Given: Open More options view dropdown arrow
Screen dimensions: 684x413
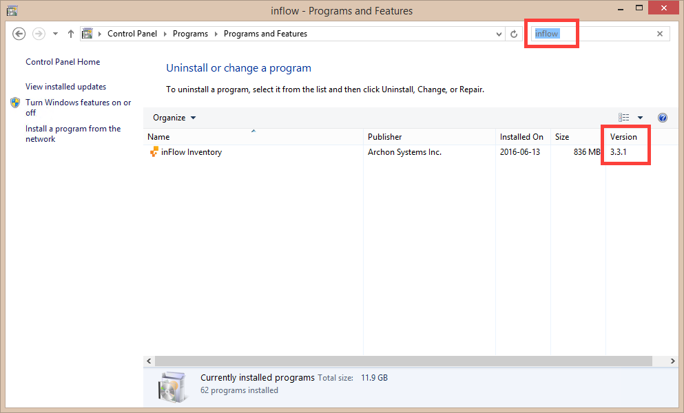Looking at the screenshot, I should coord(640,118).
